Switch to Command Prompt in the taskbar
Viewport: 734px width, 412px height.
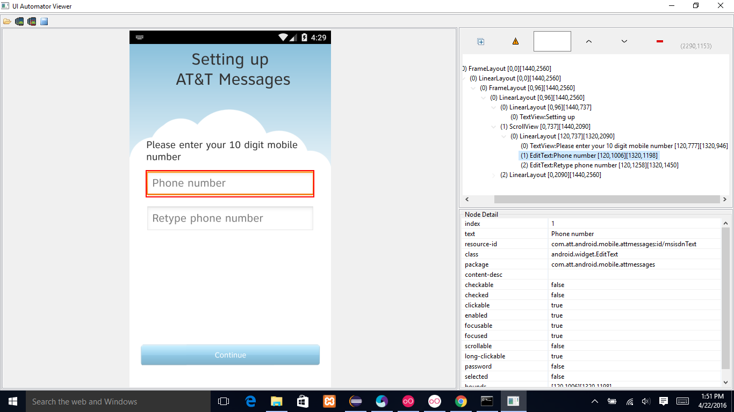tap(487, 401)
